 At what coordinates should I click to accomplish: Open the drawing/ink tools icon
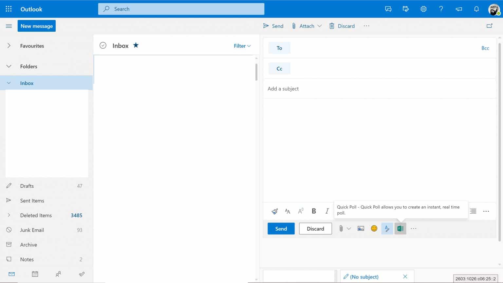(x=387, y=228)
